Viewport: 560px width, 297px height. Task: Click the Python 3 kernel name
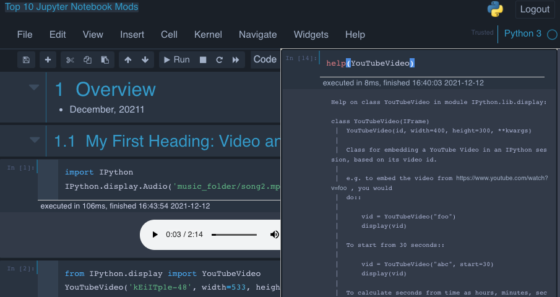(522, 33)
